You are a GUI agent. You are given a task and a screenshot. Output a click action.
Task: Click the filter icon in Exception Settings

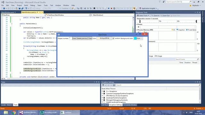tap(103, 85)
